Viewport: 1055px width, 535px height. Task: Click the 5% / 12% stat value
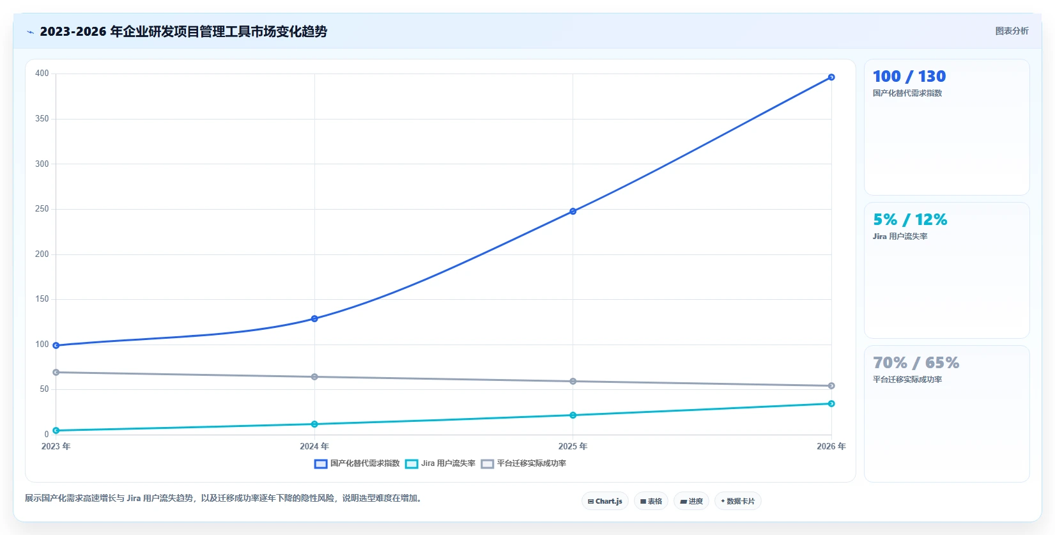(x=910, y=219)
